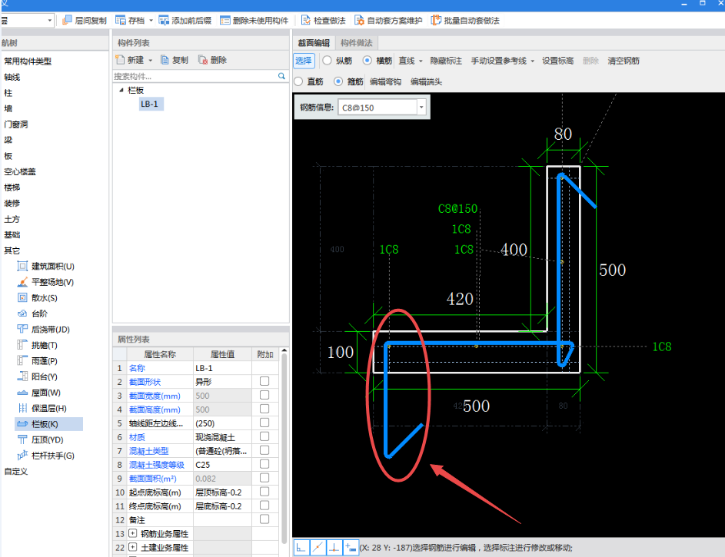Click the 删除未使用构件 icon
This screenshot has height=557, width=725.
point(225,20)
